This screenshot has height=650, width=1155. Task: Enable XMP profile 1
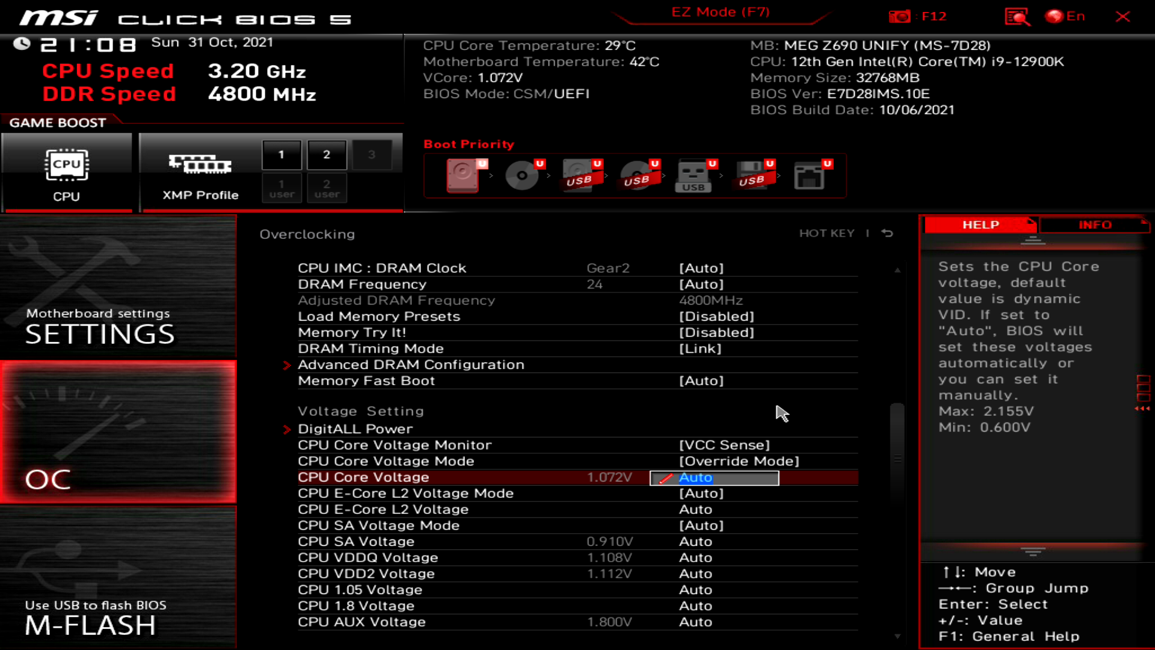click(x=282, y=155)
